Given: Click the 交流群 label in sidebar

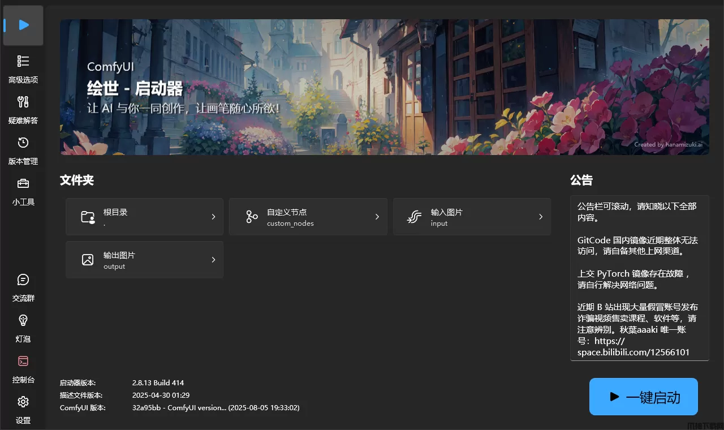Looking at the screenshot, I should coord(23,298).
